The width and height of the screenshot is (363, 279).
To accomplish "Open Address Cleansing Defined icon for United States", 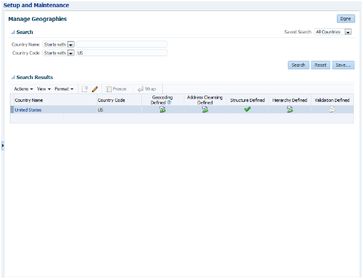I will (x=205, y=109).
